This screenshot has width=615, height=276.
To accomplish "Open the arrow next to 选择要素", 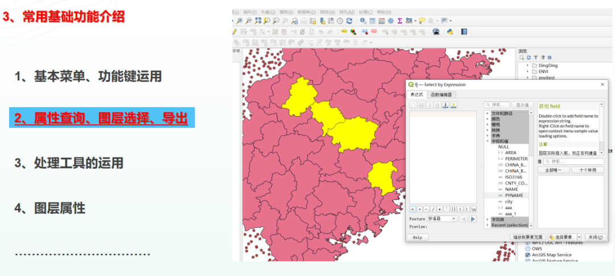I will pos(579,238).
